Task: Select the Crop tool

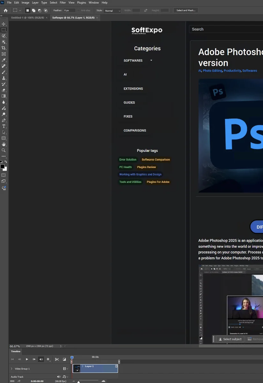Action: pyautogui.click(x=4, y=49)
